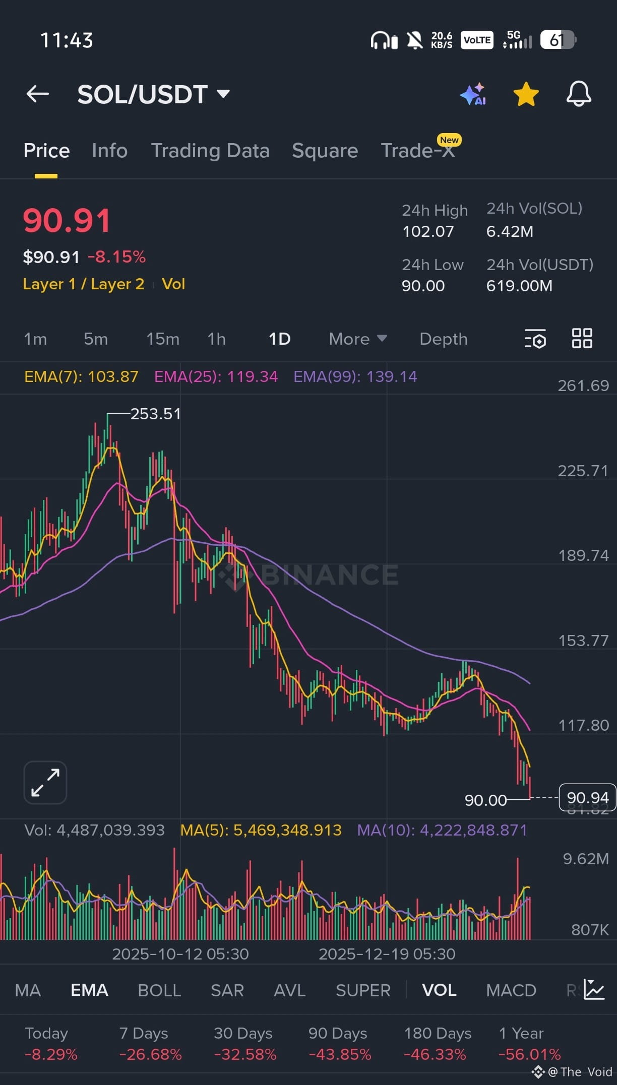Toggle the SUPER indicator

click(363, 990)
